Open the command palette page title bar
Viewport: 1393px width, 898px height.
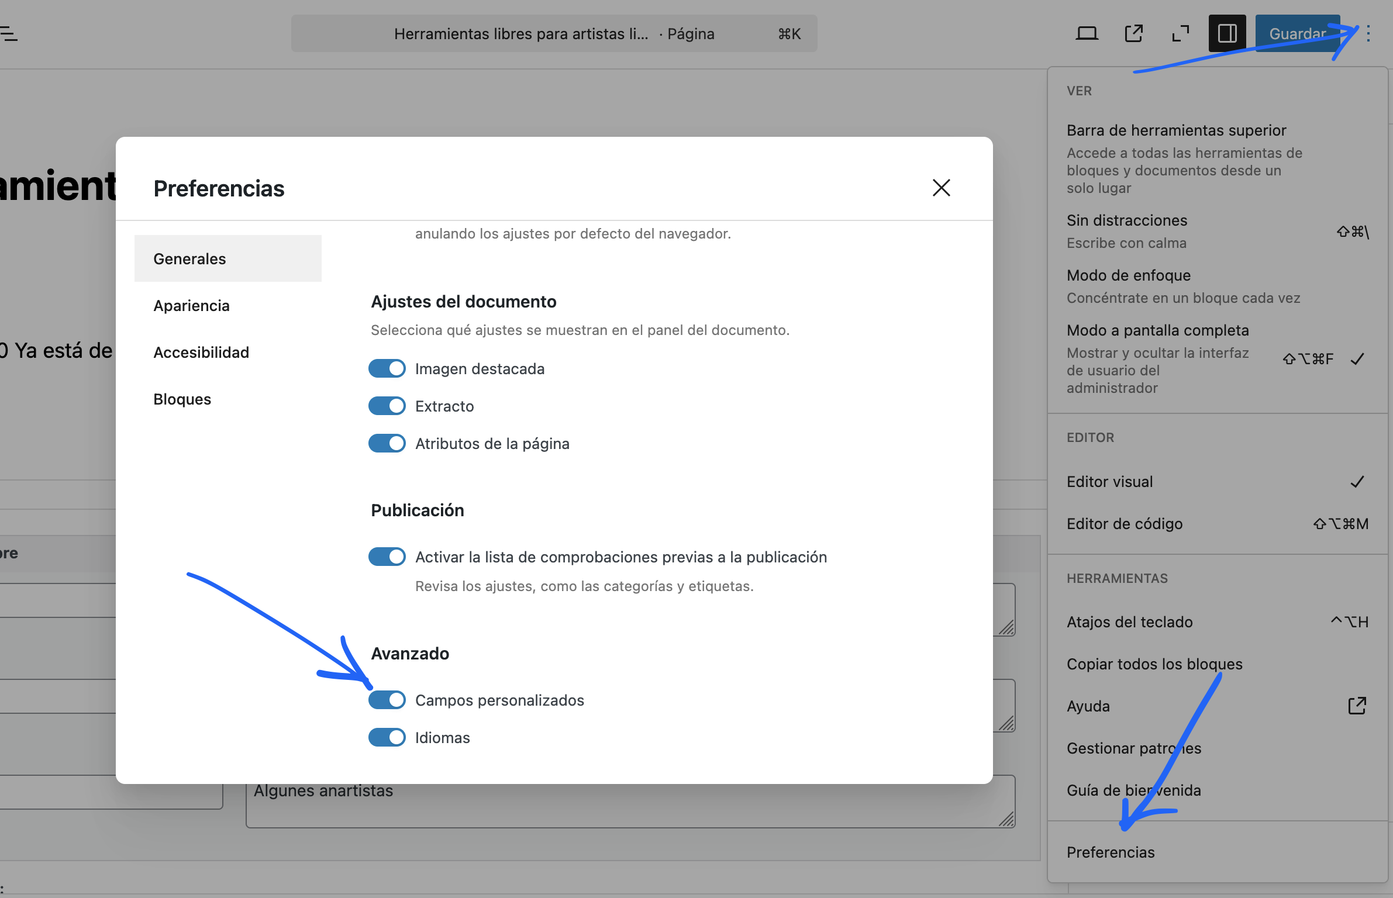pos(554,33)
